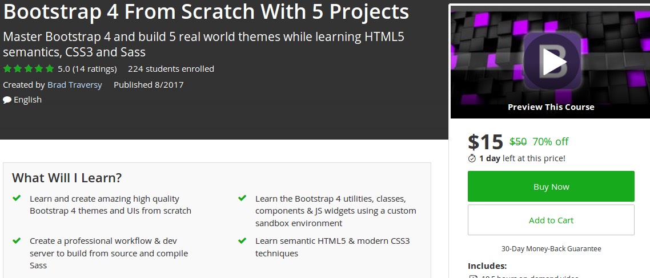Click the "What Will I Learn?" heading
Image resolution: width=650 pixels, height=278 pixels.
(x=67, y=178)
